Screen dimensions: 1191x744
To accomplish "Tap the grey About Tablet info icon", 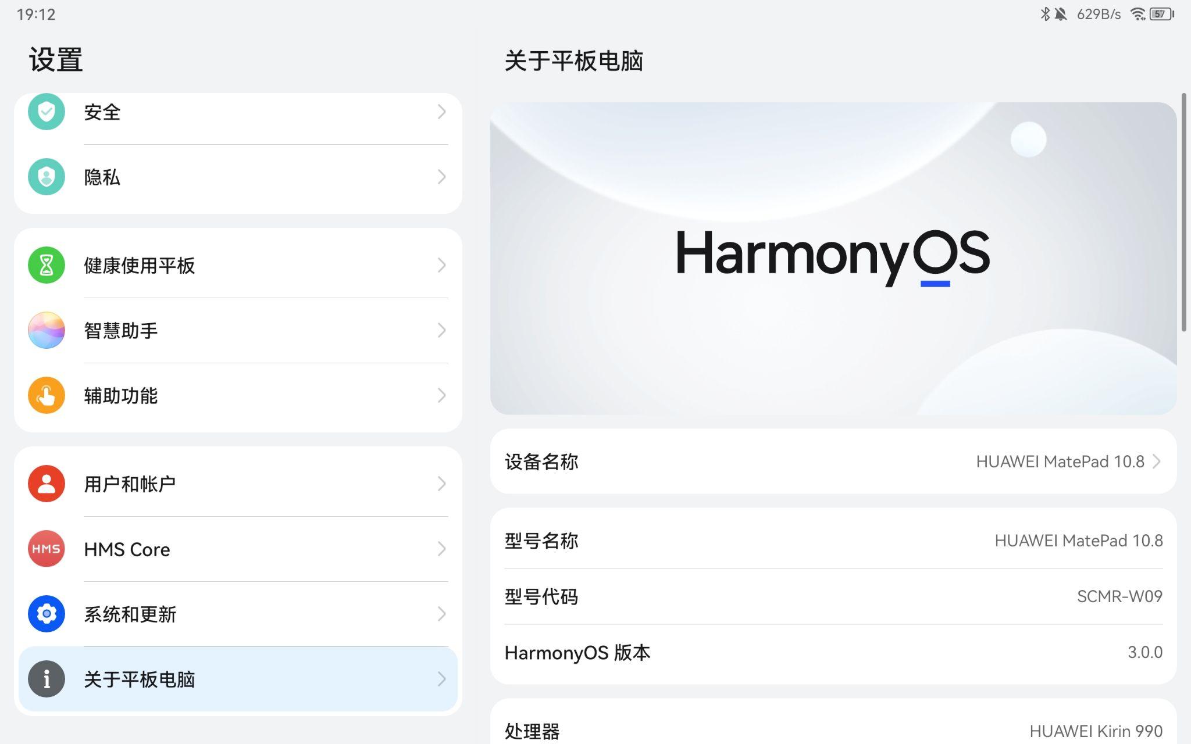I will coord(47,679).
